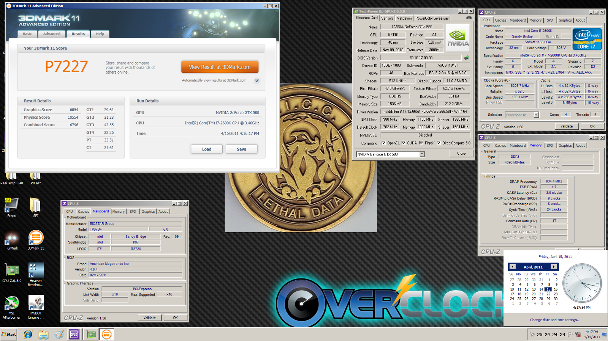The image size is (608, 341).
Task: Open the RealTemp_340 desktop folder
Action: [11, 179]
